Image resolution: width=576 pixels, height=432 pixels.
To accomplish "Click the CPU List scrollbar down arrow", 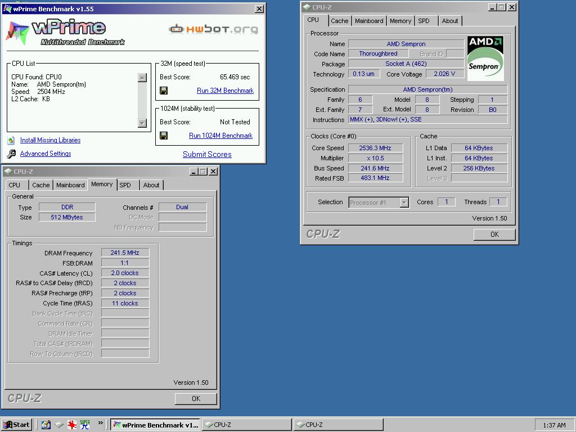I will 142,123.
